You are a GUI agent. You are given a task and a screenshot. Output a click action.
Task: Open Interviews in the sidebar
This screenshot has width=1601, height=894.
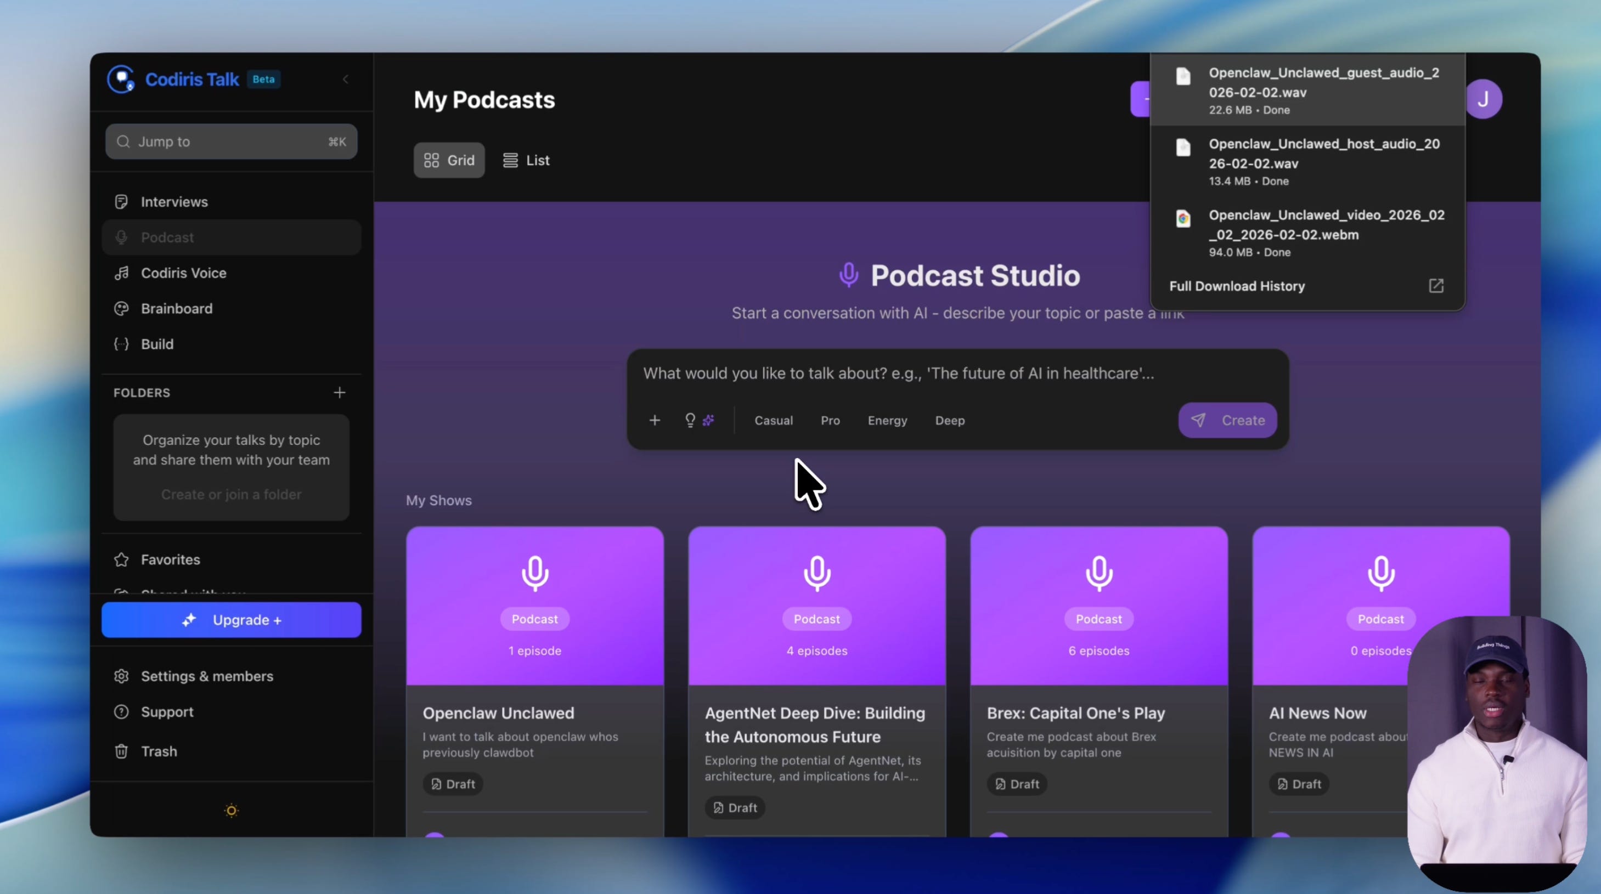(231, 202)
